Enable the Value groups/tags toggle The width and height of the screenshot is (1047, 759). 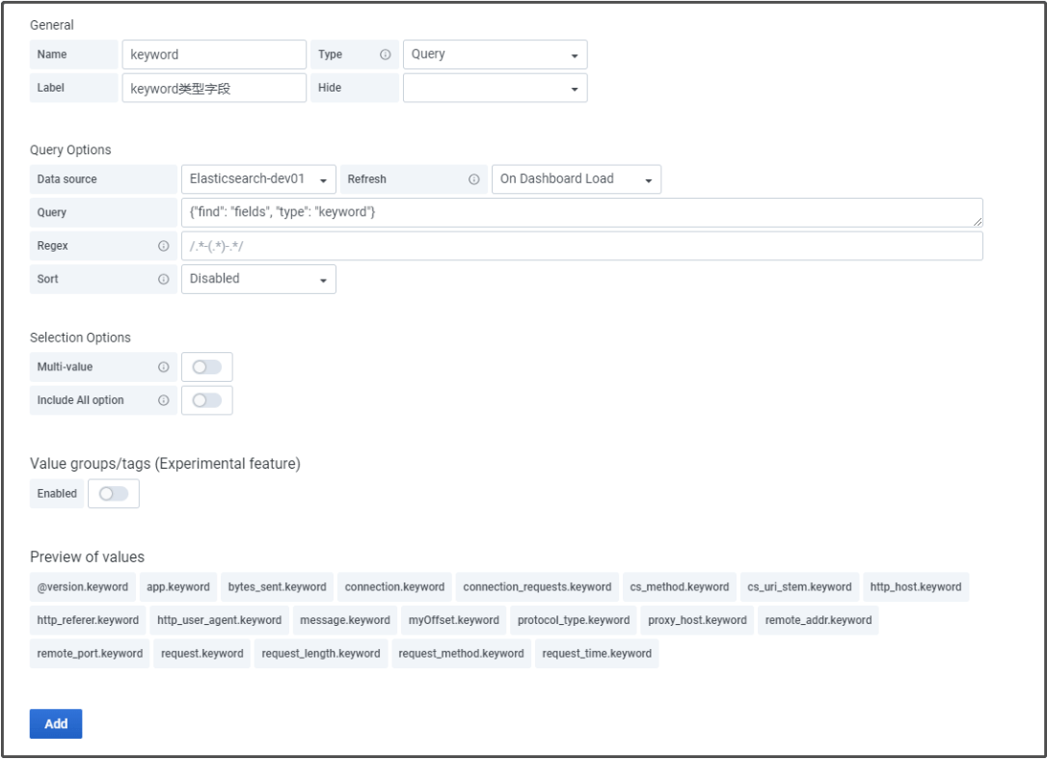click(113, 494)
